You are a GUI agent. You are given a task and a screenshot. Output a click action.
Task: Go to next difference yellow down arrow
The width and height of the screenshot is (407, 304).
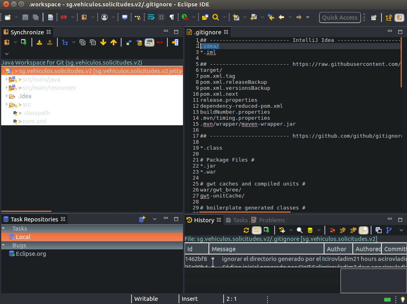(103, 42)
